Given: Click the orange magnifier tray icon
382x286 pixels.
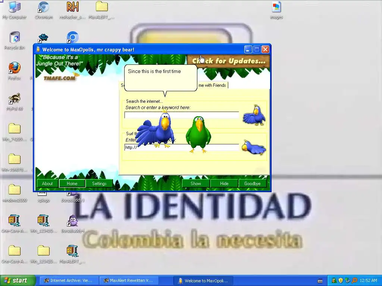Looking at the screenshot, I should [354, 281].
